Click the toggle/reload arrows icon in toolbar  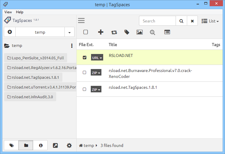point(114,32)
